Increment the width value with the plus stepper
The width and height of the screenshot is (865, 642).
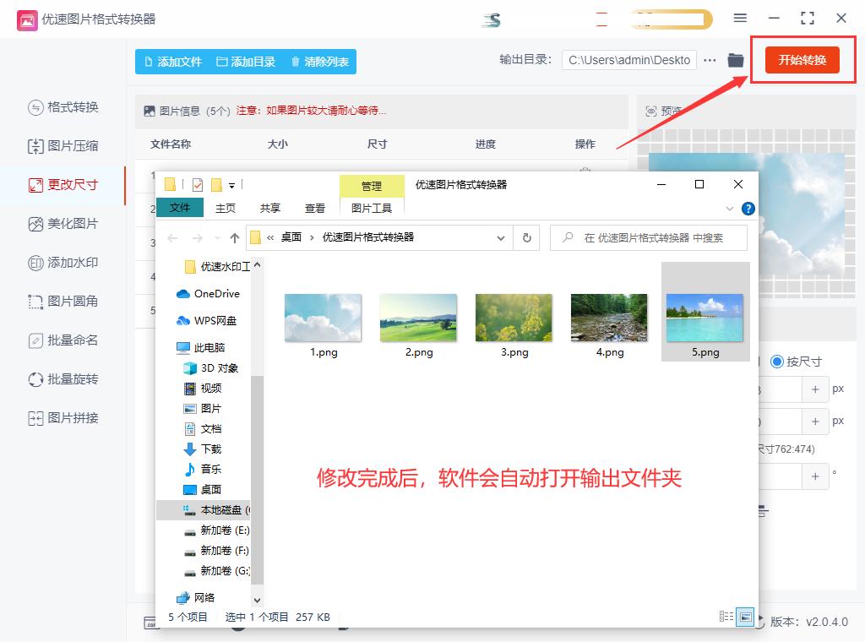[816, 389]
